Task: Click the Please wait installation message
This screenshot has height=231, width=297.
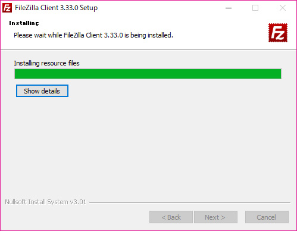Action: click(93, 35)
